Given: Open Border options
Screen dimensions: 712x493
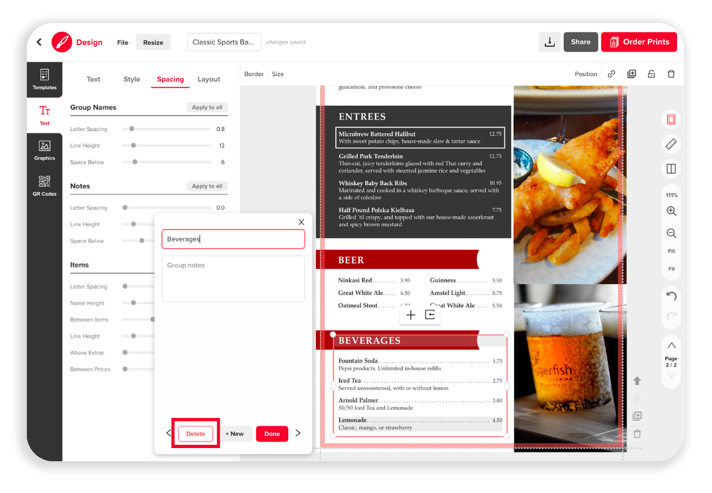Looking at the screenshot, I should coord(254,74).
